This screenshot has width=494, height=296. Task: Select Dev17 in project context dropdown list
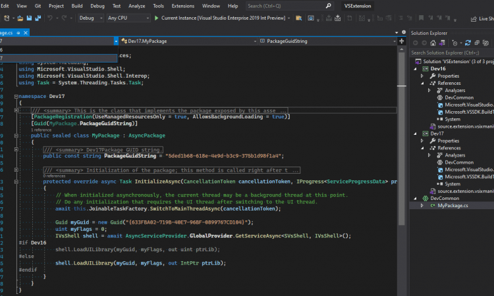59,58
